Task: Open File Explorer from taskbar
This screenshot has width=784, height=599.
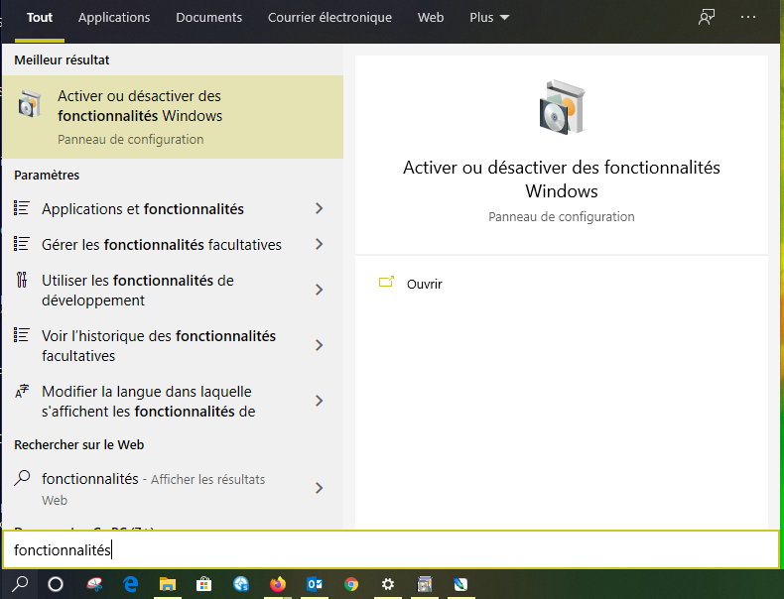Action: coord(168,584)
